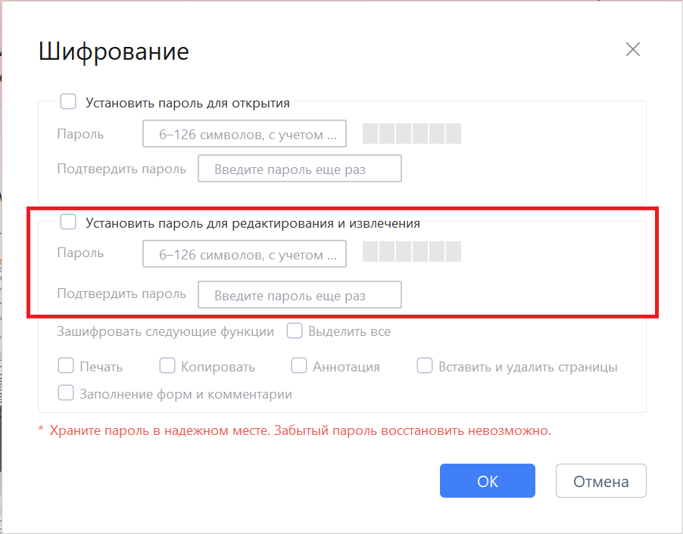Enable password for editing and extraction
The height and width of the screenshot is (534, 683).
tap(68, 222)
